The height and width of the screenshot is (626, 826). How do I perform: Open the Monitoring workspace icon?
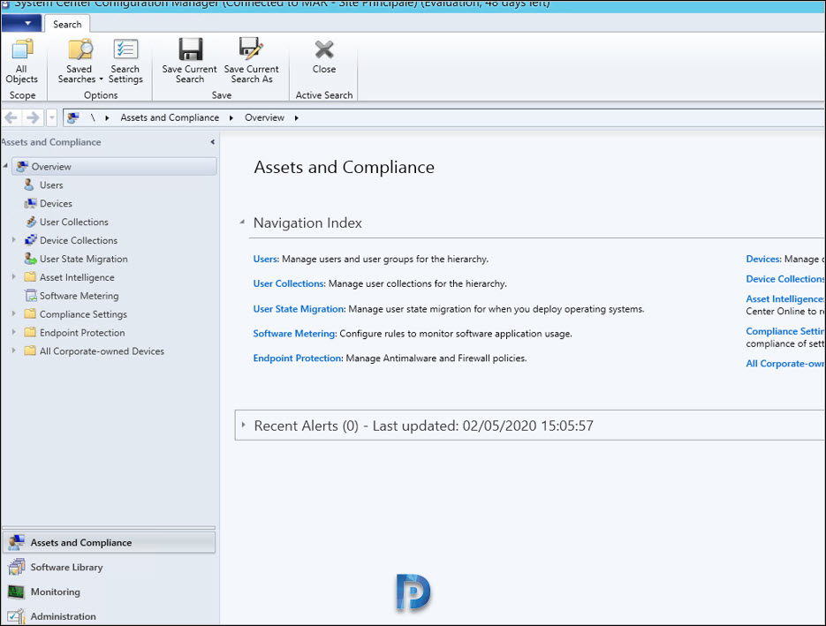tap(16, 592)
